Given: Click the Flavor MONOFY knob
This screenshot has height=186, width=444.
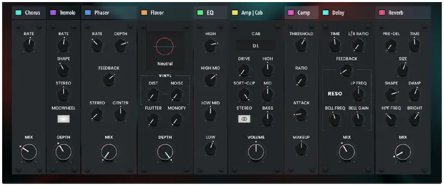Looking at the screenshot, I should coord(176,119).
